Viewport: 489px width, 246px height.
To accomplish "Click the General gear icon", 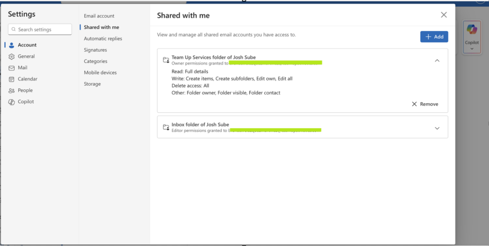I will click(12, 56).
